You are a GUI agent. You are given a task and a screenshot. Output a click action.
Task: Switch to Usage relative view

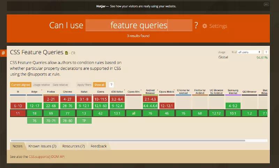(41, 85)
